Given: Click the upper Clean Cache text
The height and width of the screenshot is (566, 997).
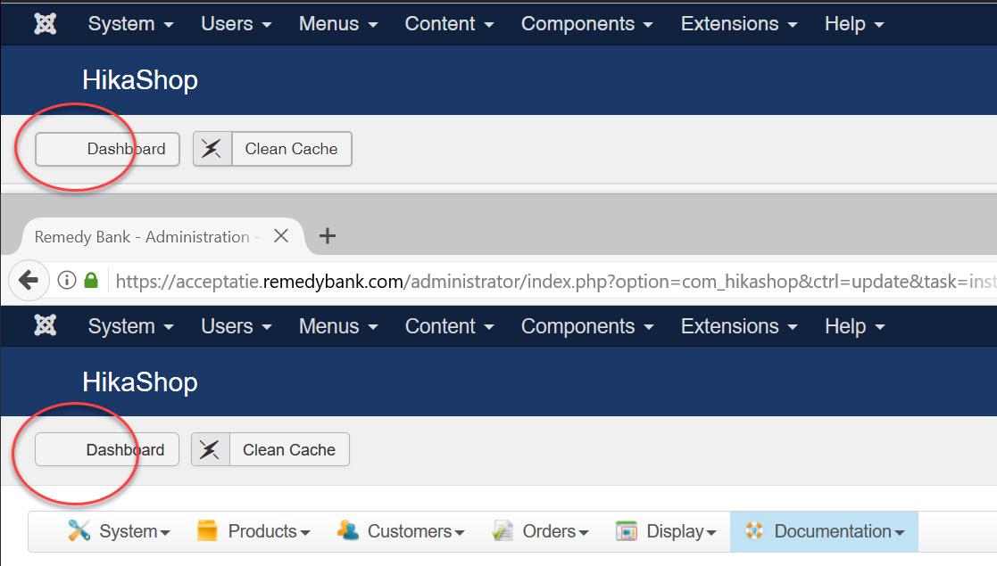Looking at the screenshot, I should (291, 149).
